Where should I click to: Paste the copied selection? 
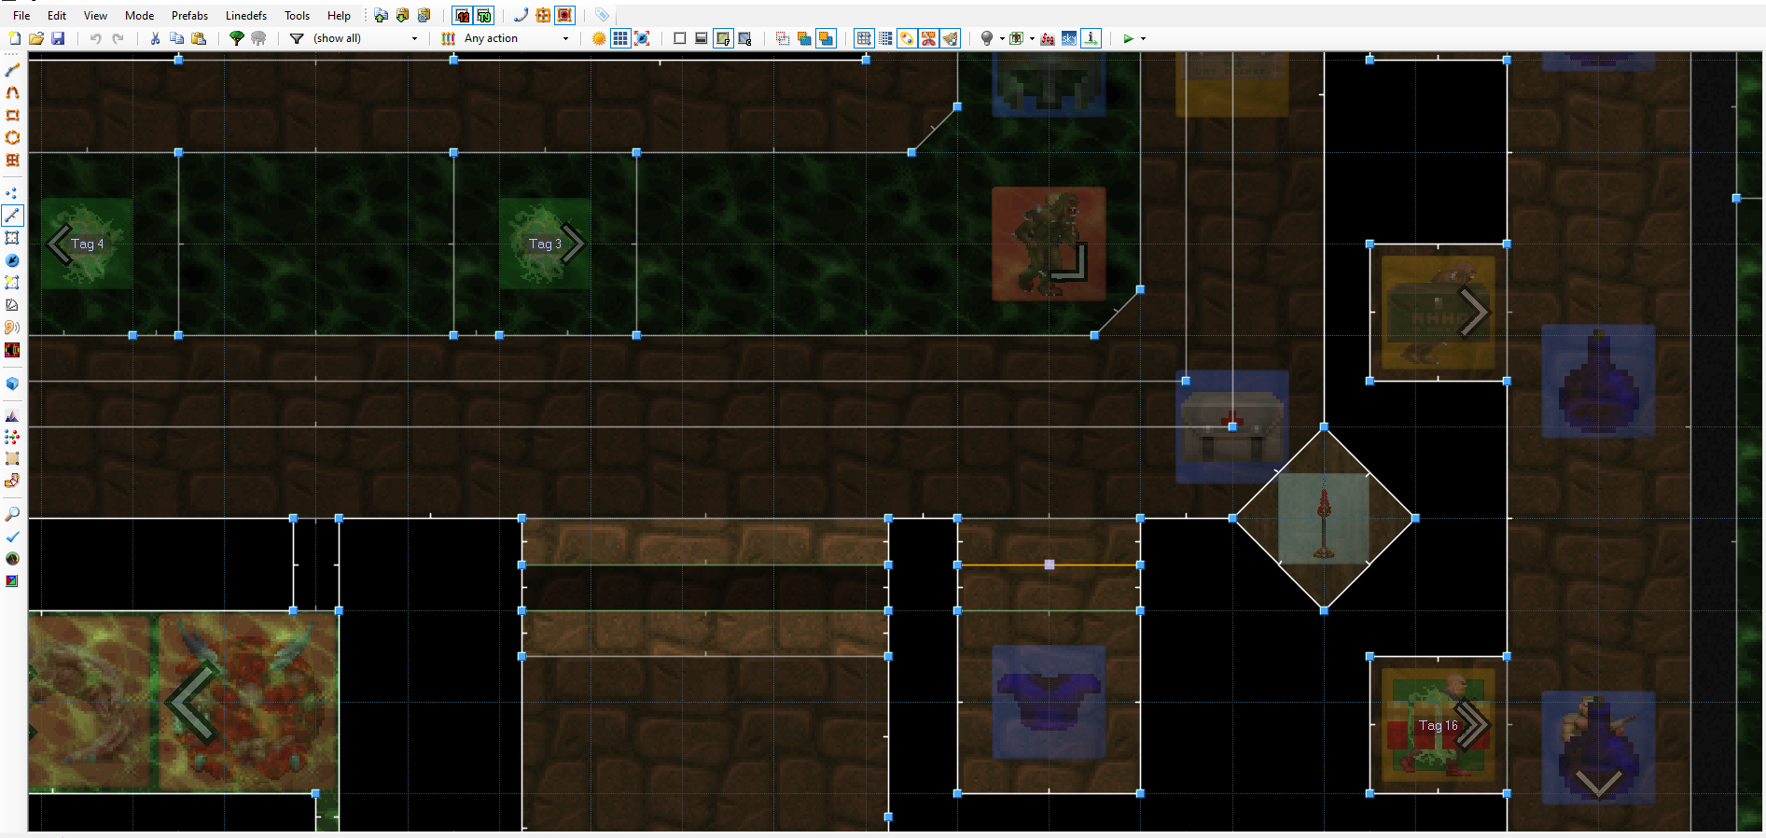click(x=199, y=38)
